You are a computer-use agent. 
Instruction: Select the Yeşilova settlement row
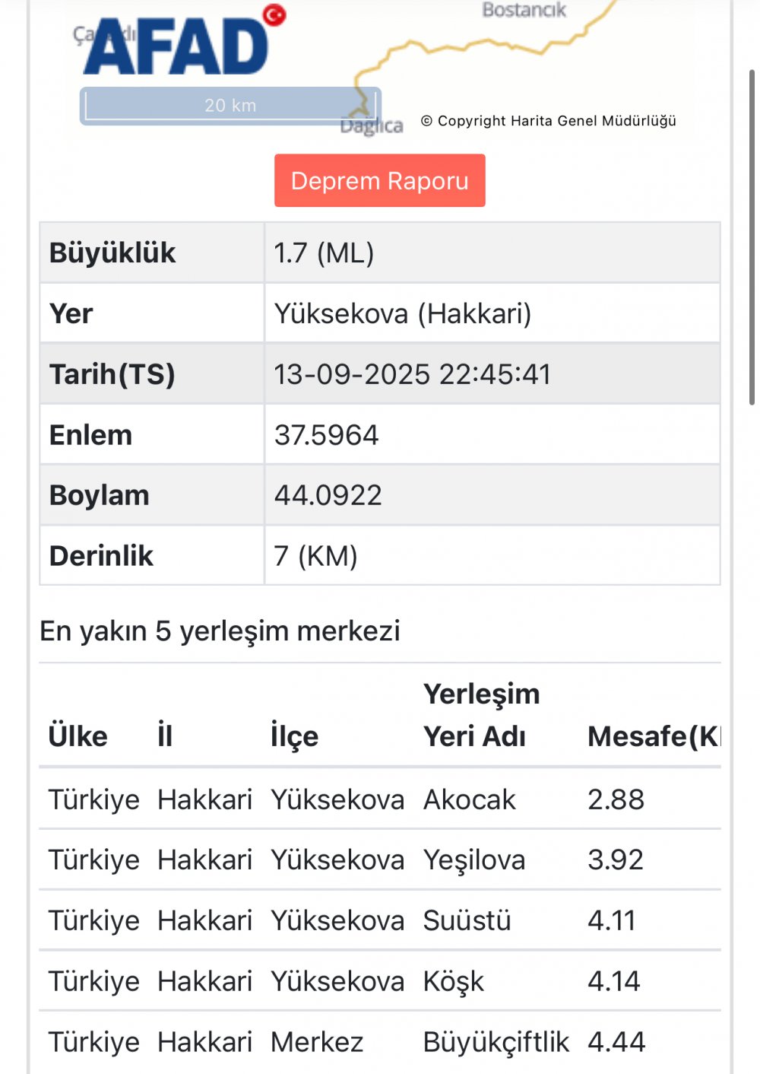[x=380, y=860]
